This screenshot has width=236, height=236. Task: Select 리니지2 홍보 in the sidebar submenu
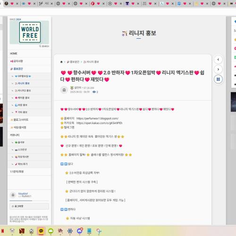coord(23,91)
